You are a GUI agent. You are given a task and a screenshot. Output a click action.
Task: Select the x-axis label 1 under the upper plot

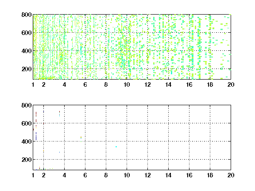(x=33, y=84)
